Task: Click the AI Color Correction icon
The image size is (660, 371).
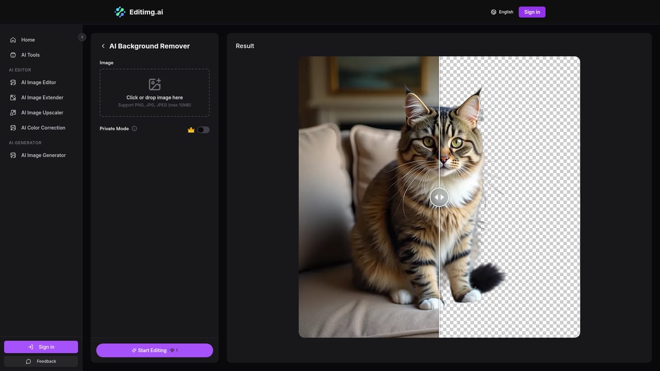Action: 13,128
